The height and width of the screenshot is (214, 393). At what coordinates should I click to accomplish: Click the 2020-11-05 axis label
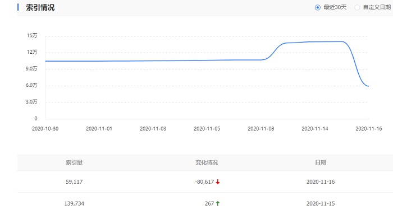pyautogui.click(x=207, y=128)
